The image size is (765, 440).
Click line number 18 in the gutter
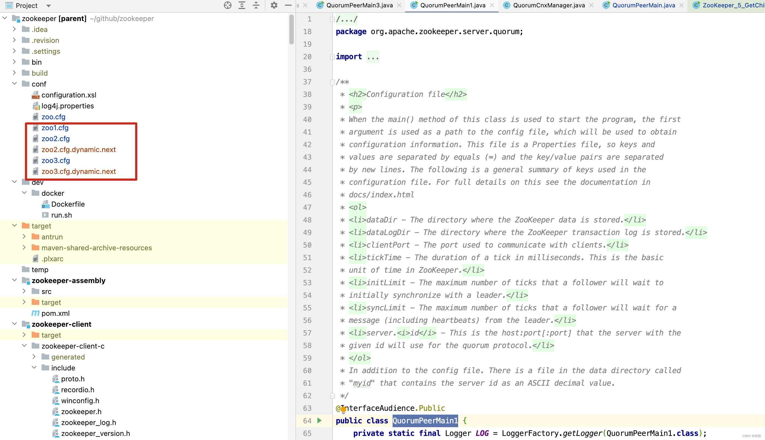click(x=307, y=31)
